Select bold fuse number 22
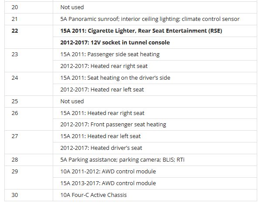Image resolution: width=262 pixels, height=203 pixels. (15, 31)
